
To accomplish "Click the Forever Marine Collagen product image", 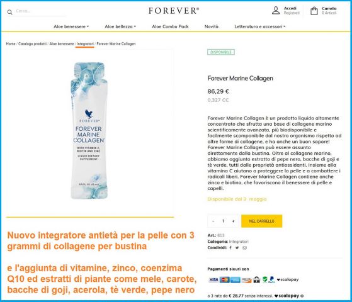I will (x=89, y=131).
